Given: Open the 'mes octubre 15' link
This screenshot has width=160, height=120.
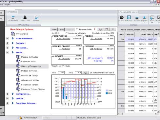Looking at the screenshot, I should point(95,58).
